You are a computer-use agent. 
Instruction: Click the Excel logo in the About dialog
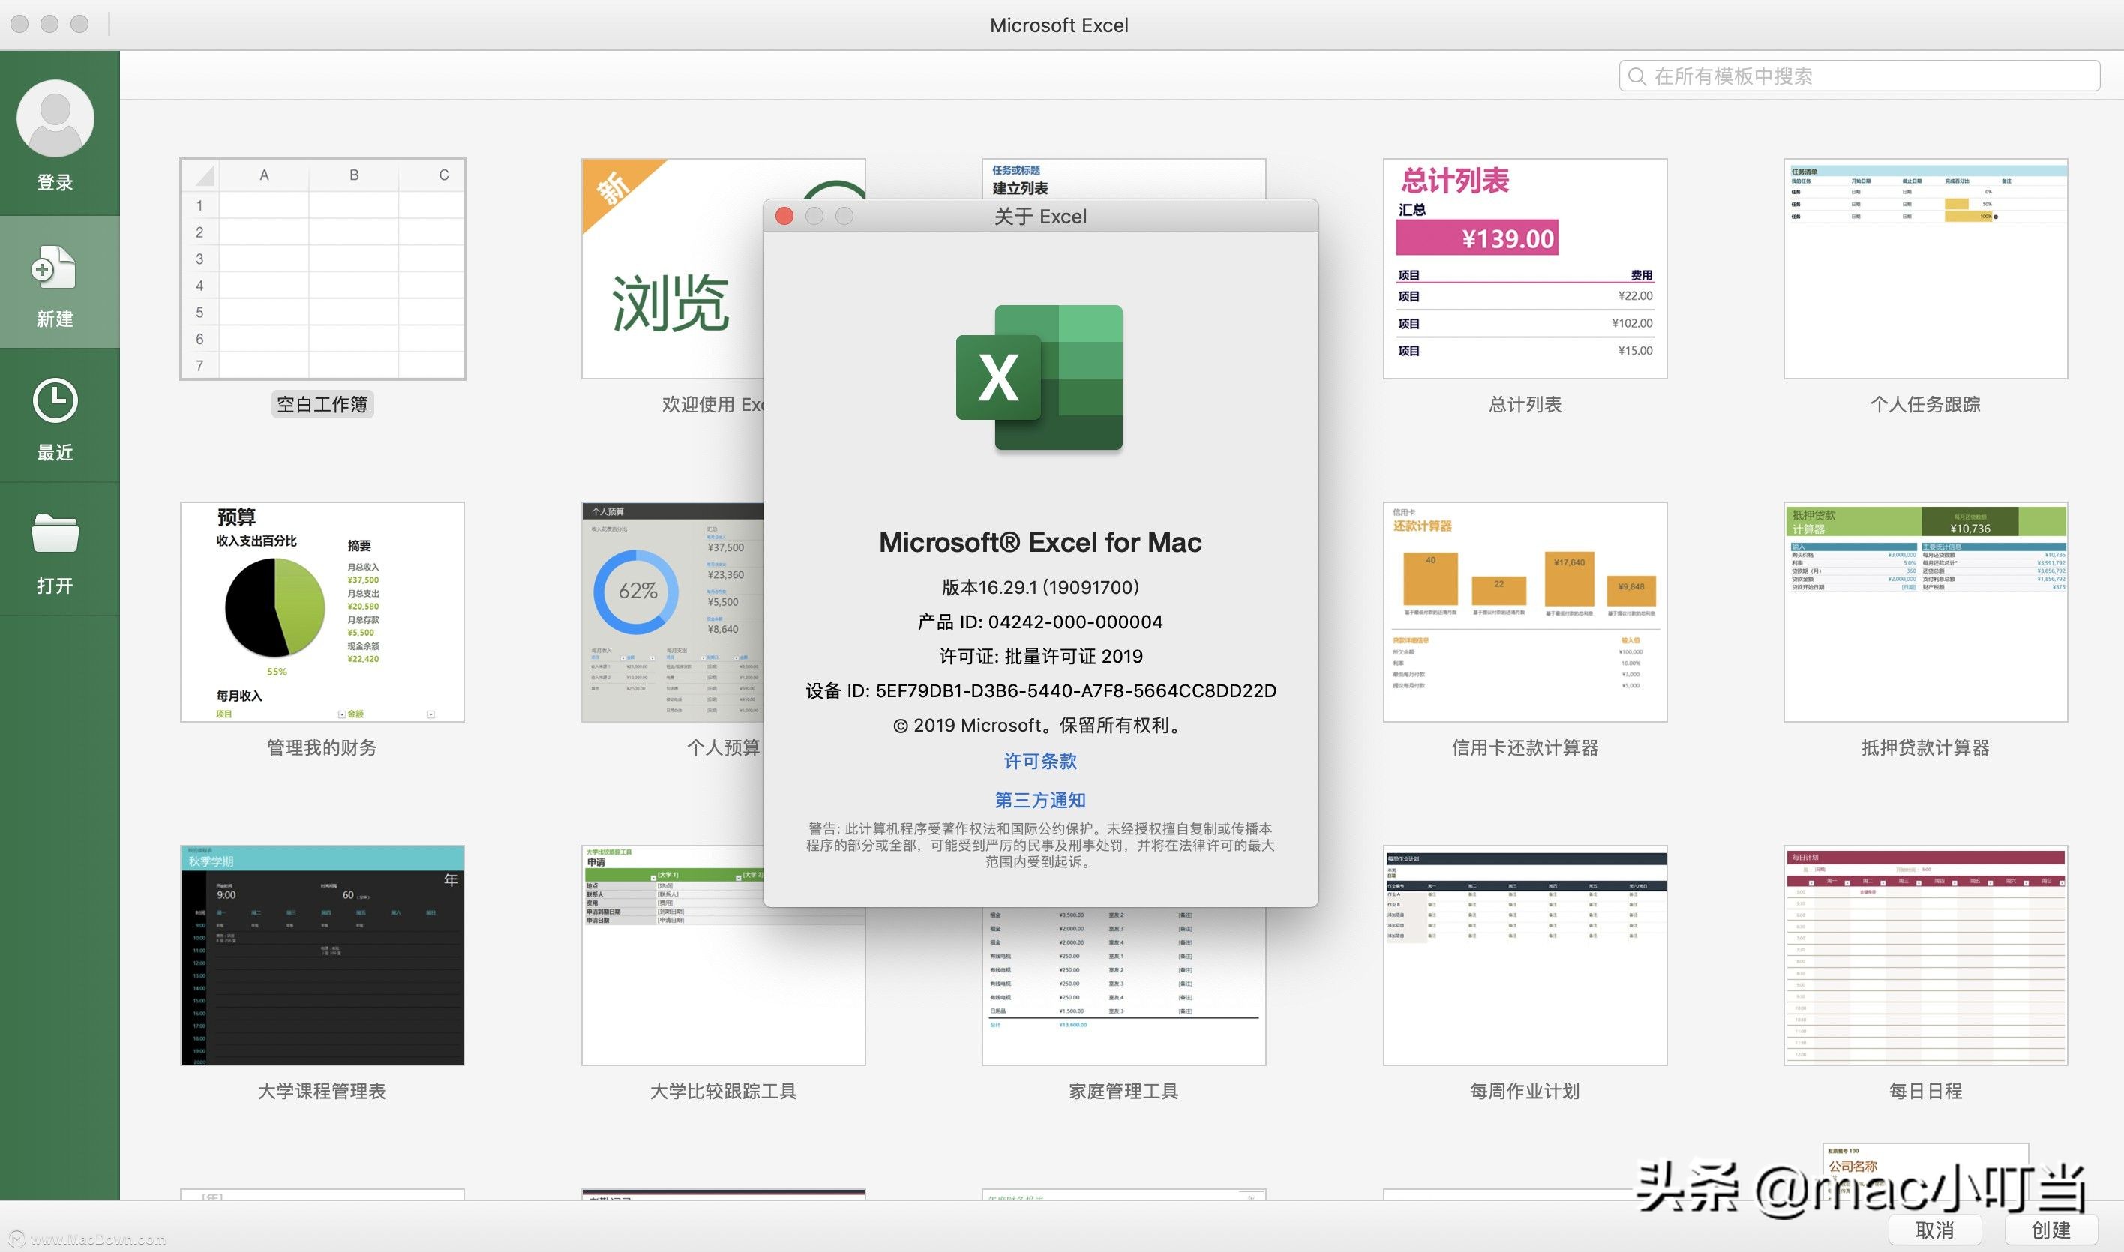tap(1039, 377)
